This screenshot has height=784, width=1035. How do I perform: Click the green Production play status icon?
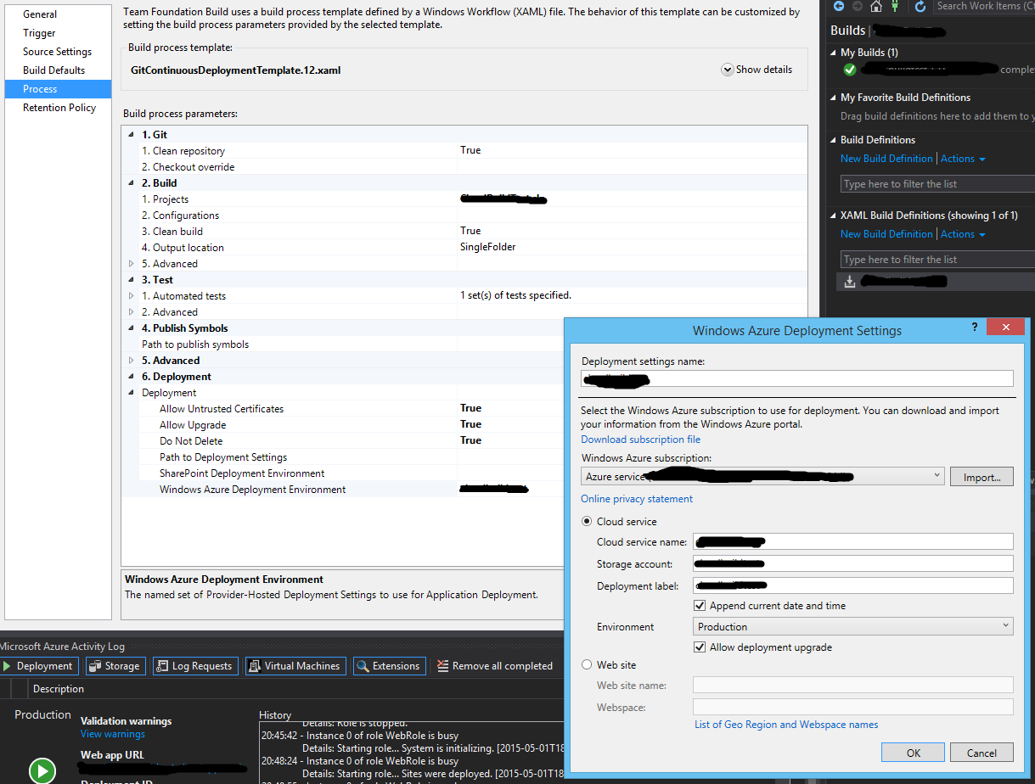tap(42, 770)
